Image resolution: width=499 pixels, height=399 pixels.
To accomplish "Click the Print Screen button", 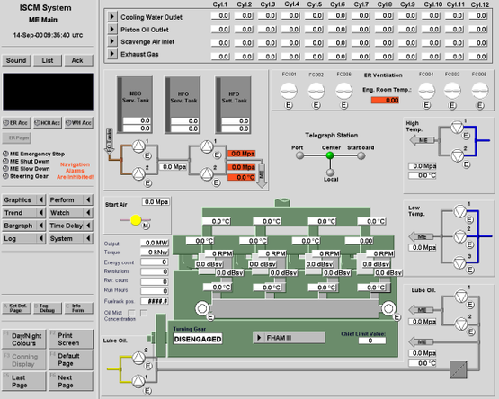I will 71,339.
